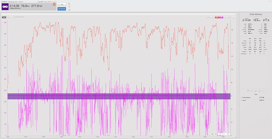The width and height of the screenshot is (272, 139).
Task: Toggle the C temperature channel
Action: tap(234, 17)
